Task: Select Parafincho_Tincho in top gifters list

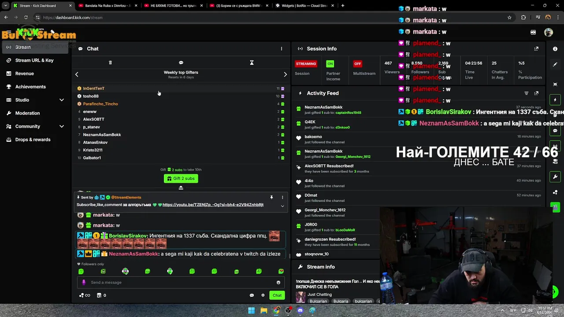Action: click(x=100, y=104)
